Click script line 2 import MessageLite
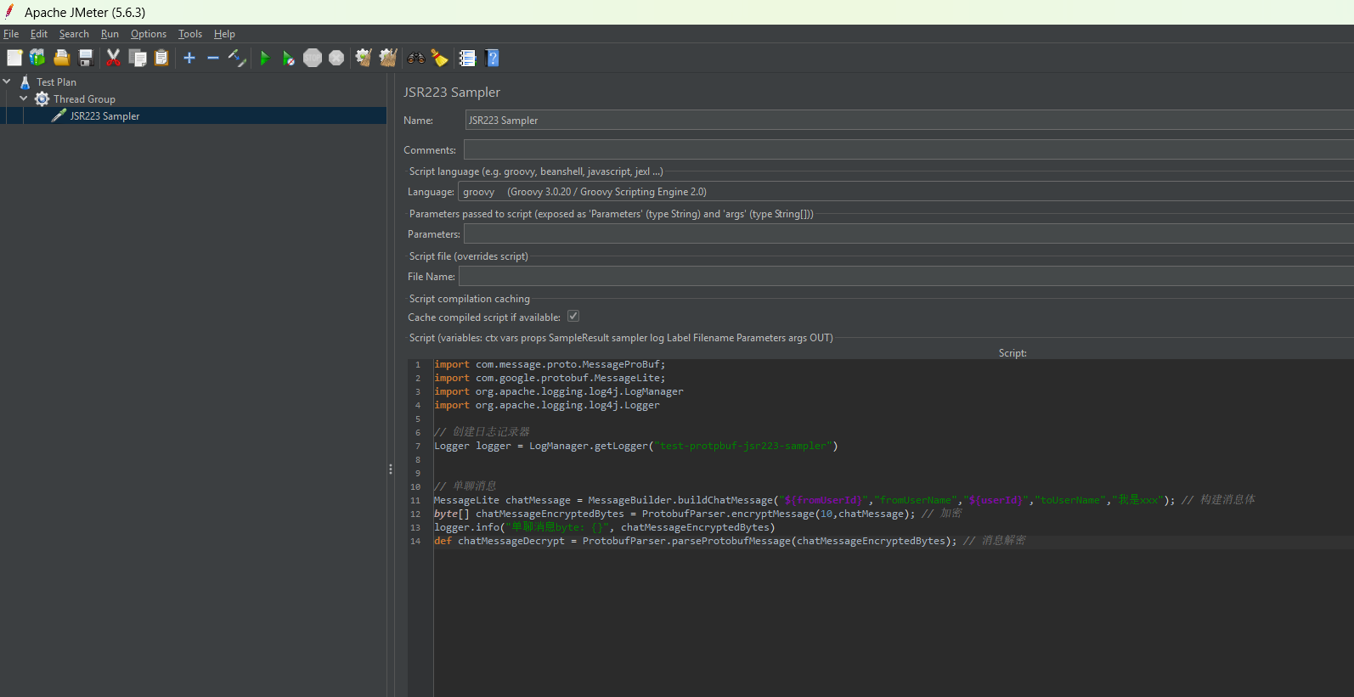 550,378
